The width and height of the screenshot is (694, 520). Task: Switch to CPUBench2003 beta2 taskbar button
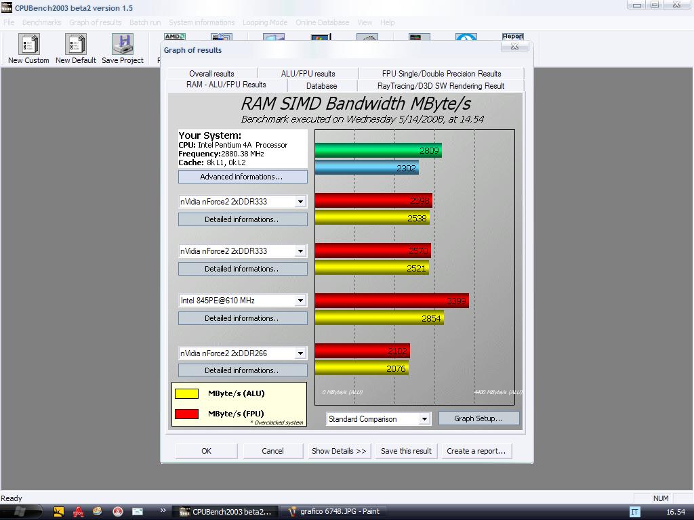coord(226,512)
